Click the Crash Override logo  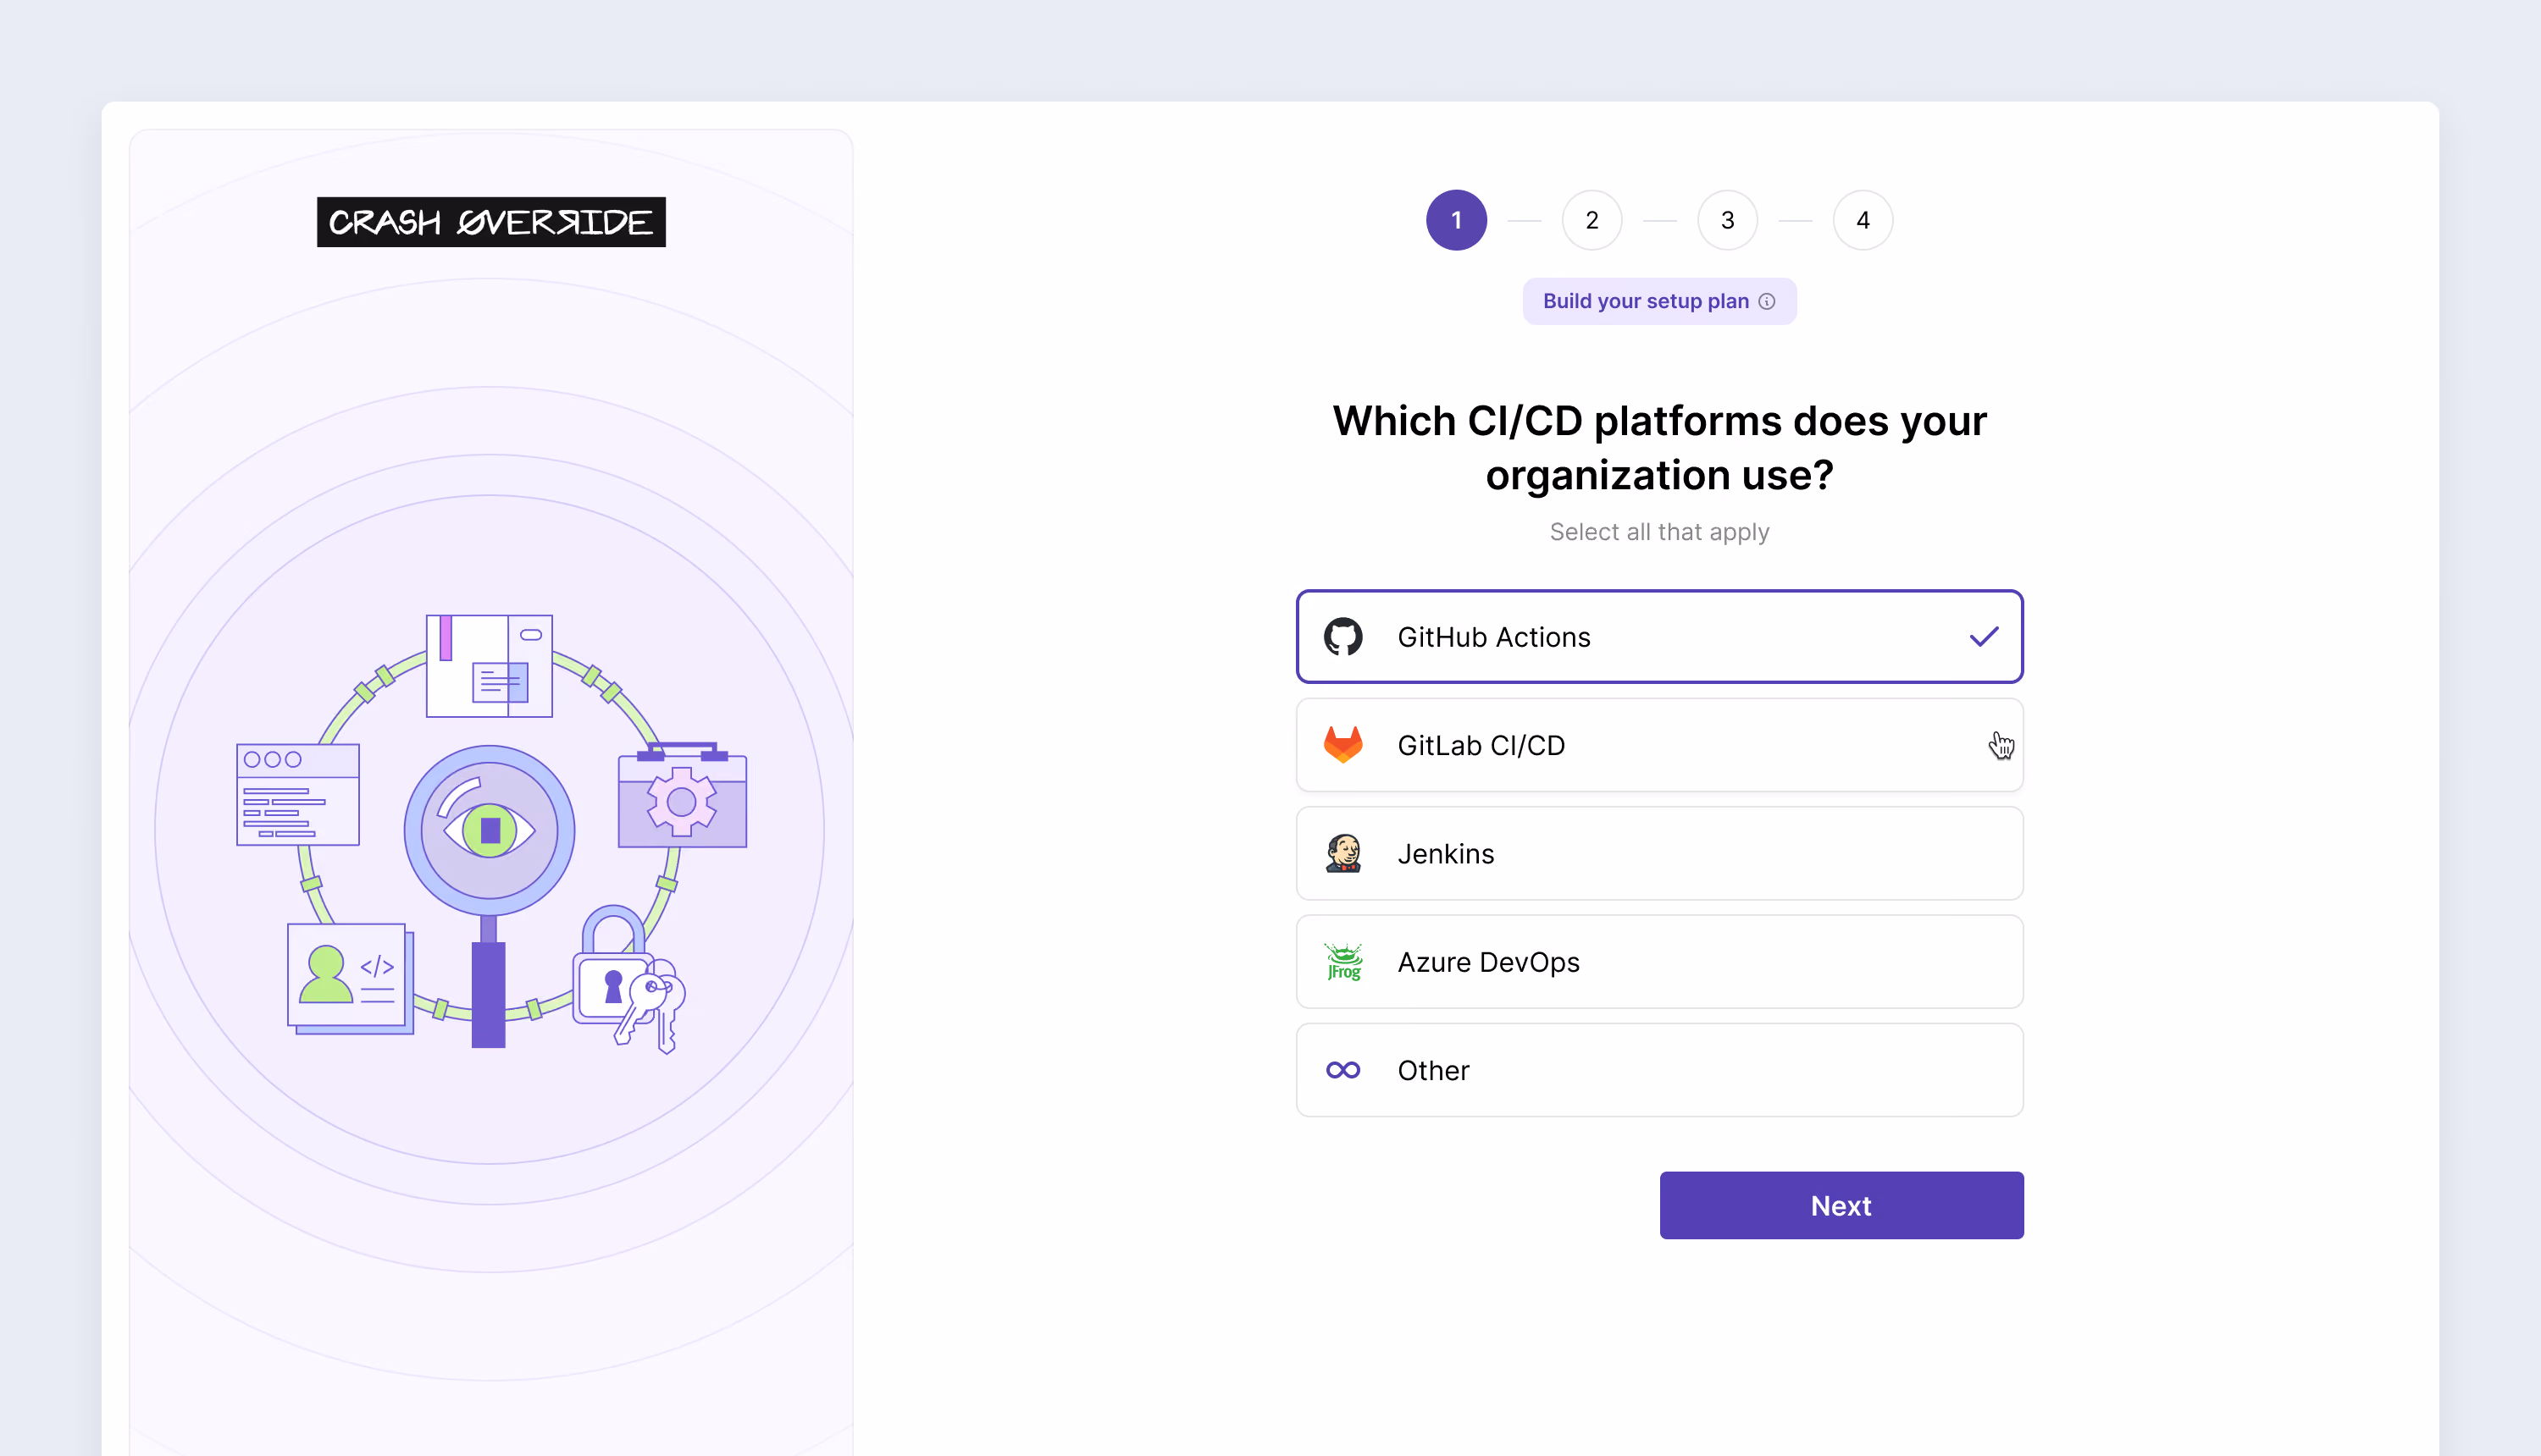[491, 221]
